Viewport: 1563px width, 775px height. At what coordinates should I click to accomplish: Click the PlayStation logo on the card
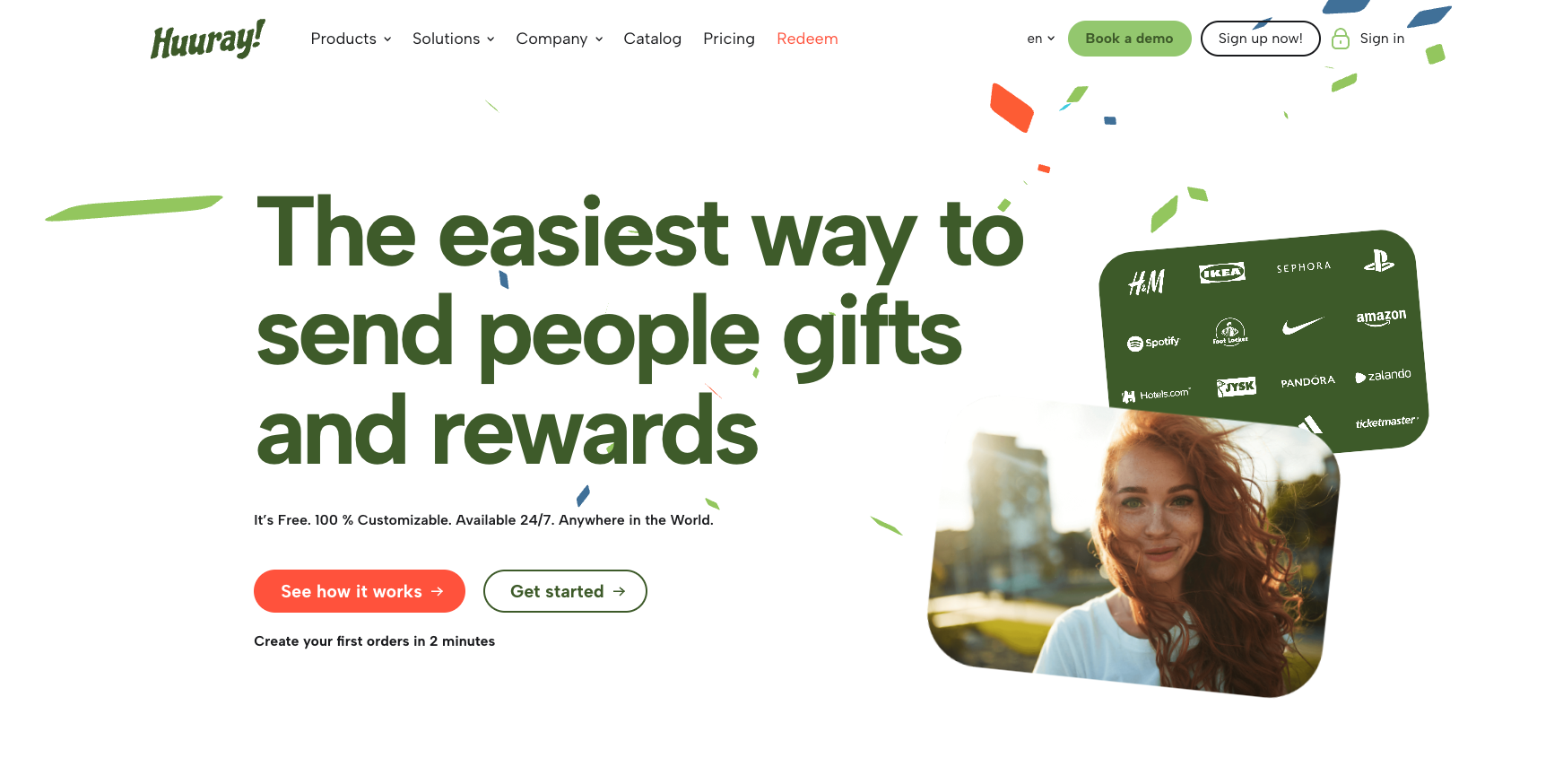click(x=1379, y=261)
